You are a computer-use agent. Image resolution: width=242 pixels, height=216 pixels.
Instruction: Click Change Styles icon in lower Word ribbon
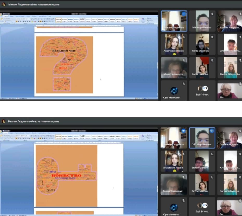tap(143, 137)
